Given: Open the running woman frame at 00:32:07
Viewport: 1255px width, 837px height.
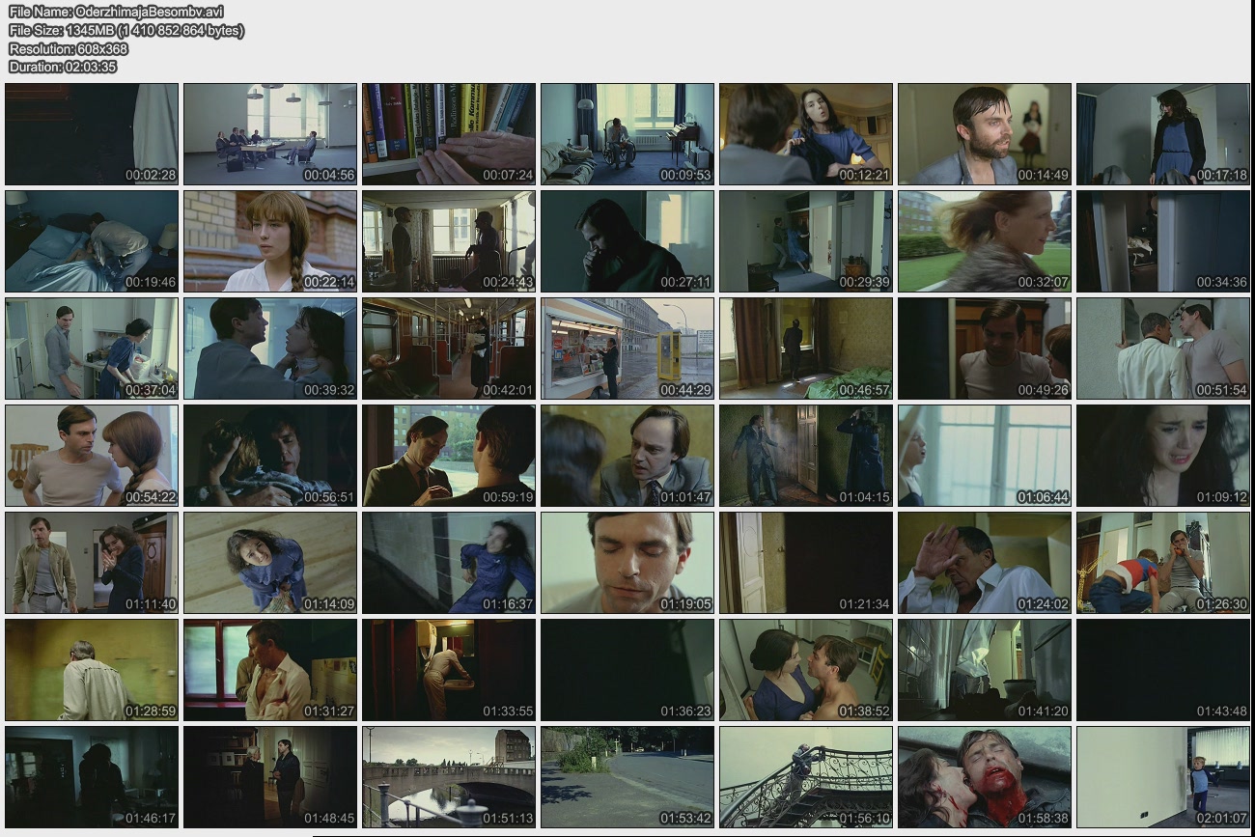Looking at the screenshot, I should click(985, 241).
